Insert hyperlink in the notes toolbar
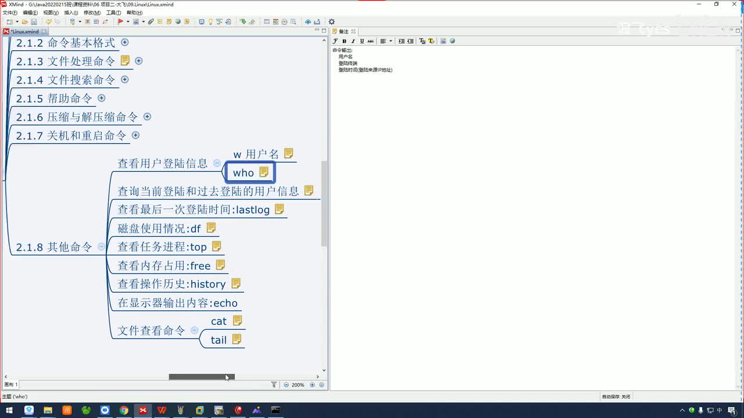The image size is (744, 418). (x=452, y=41)
